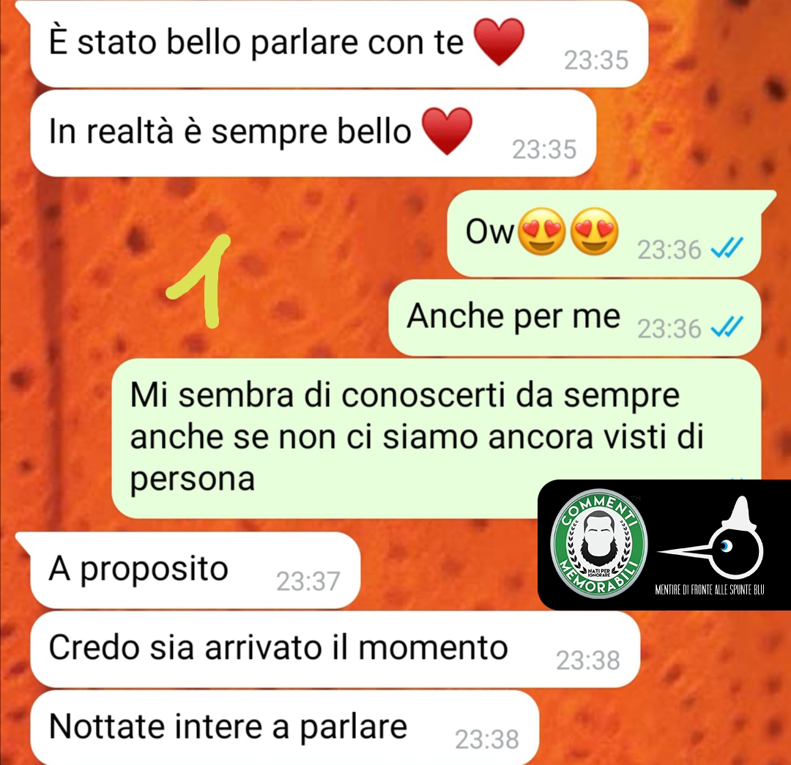Image resolution: width=791 pixels, height=765 pixels.
Task: Click the 23:37 timestamp on 'A proposito'
Action: click(308, 581)
